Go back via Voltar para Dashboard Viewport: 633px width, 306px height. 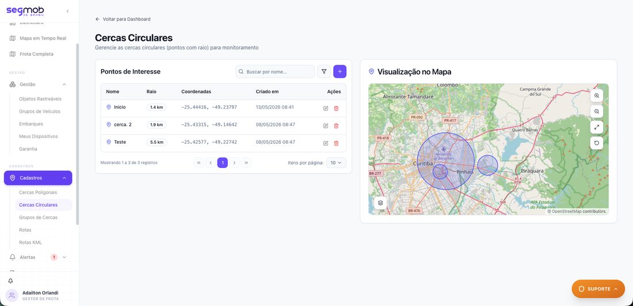pyautogui.click(x=123, y=19)
